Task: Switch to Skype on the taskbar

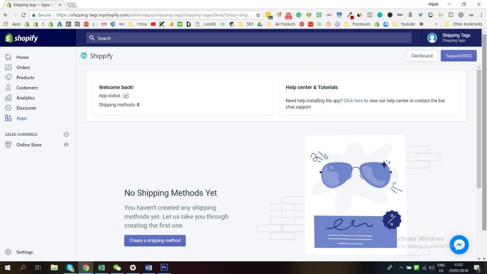Action: pos(70,267)
